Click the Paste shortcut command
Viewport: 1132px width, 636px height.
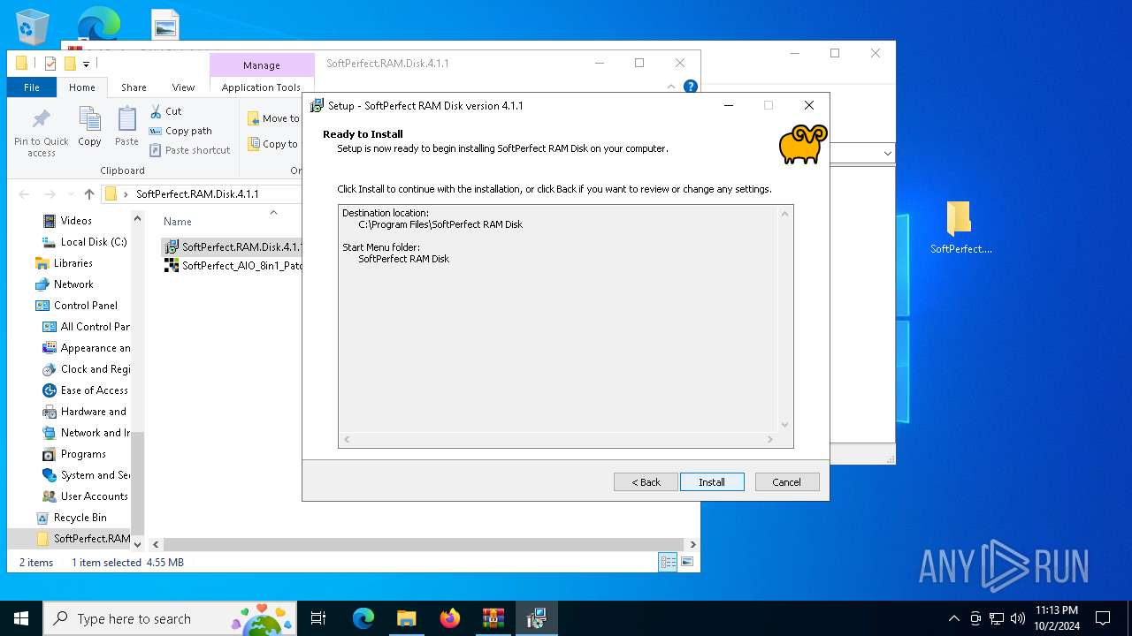189,150
